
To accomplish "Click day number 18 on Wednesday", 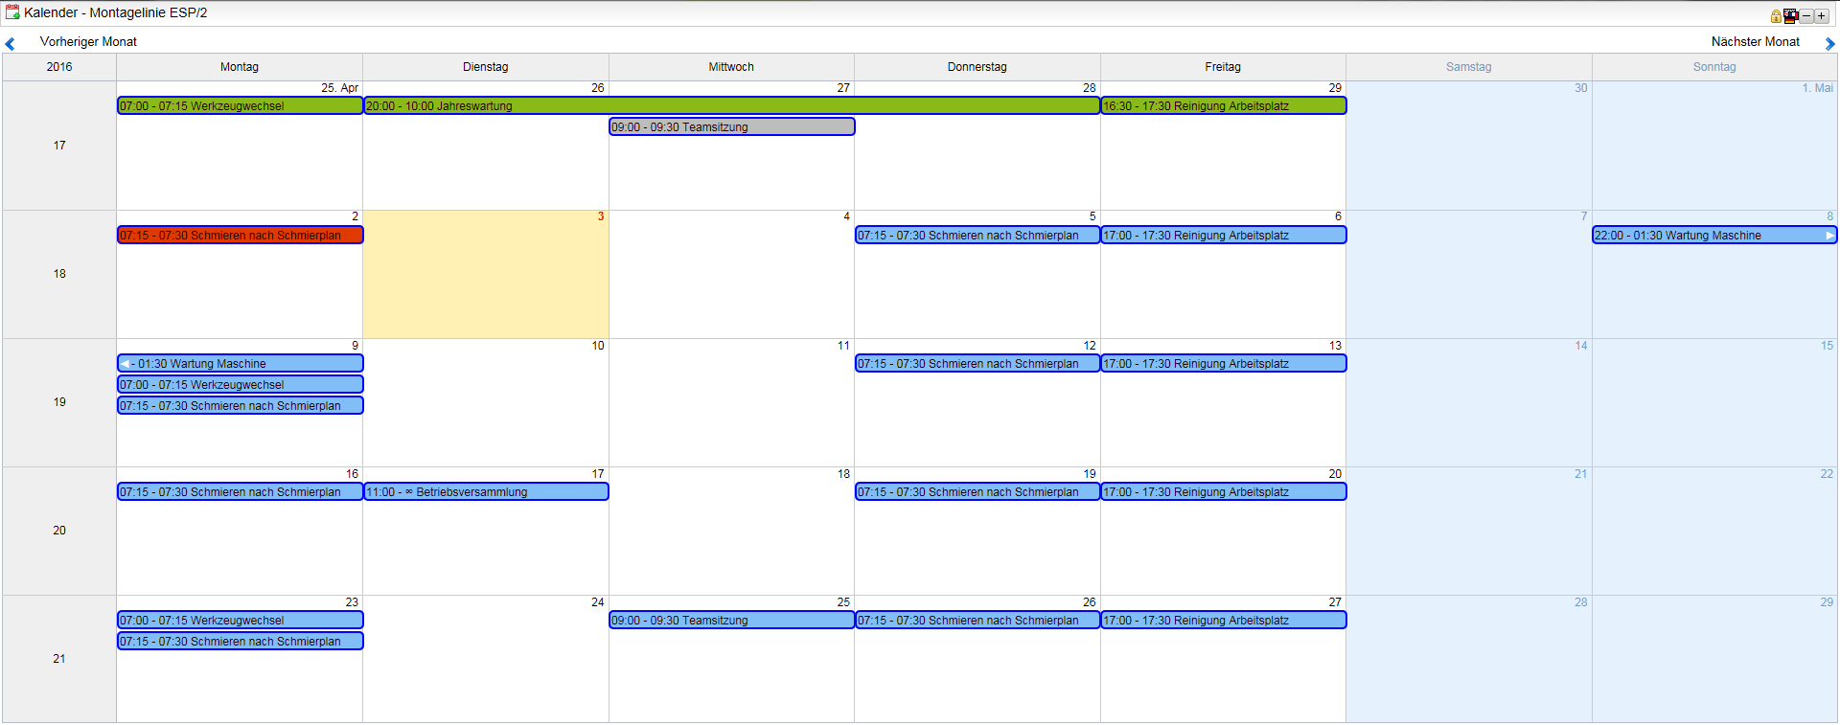I will pos(843,474).
